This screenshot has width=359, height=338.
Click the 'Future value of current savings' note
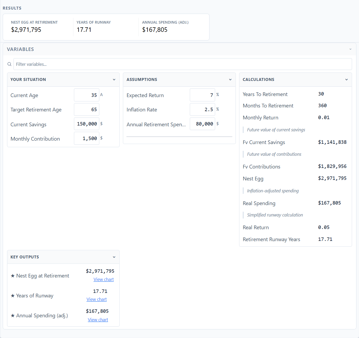coord(276,130)
